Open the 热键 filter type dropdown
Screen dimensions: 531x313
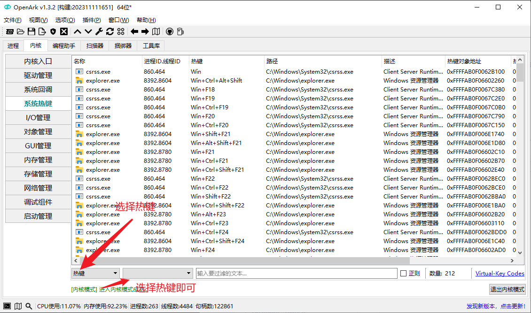[x=95, y=273]
